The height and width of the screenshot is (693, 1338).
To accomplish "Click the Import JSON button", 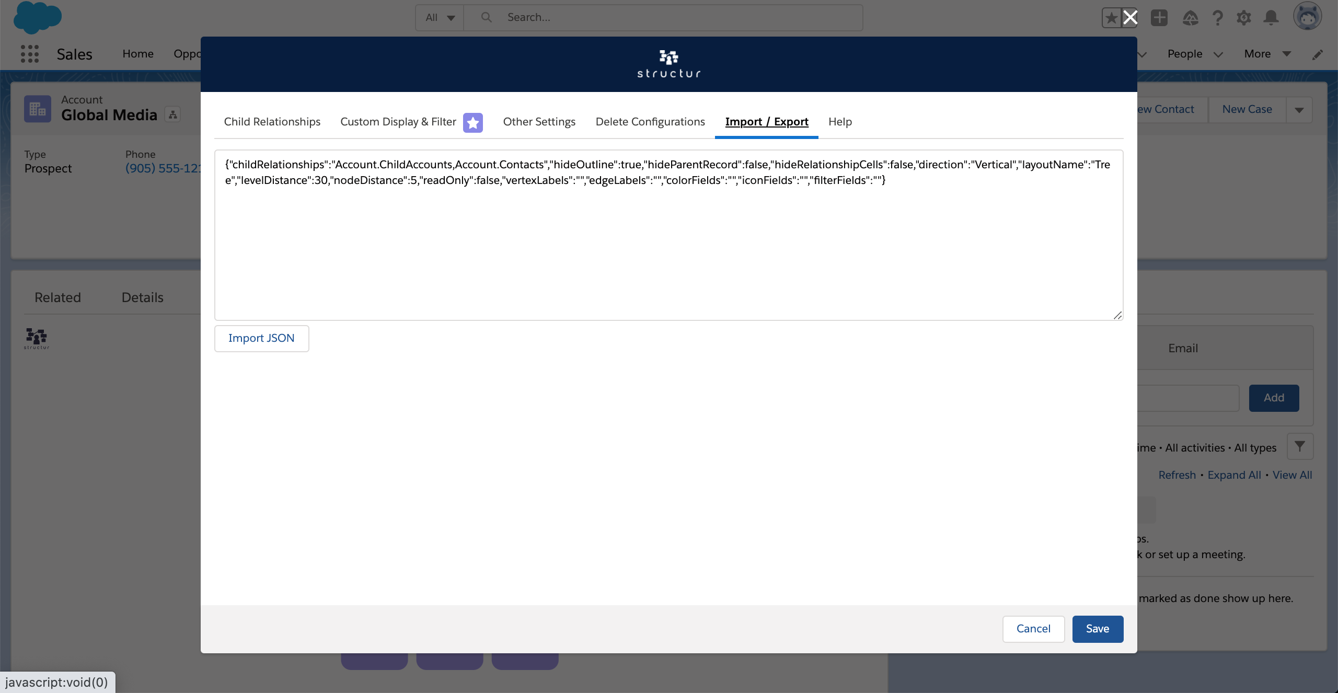I will [x=262, y=338].
